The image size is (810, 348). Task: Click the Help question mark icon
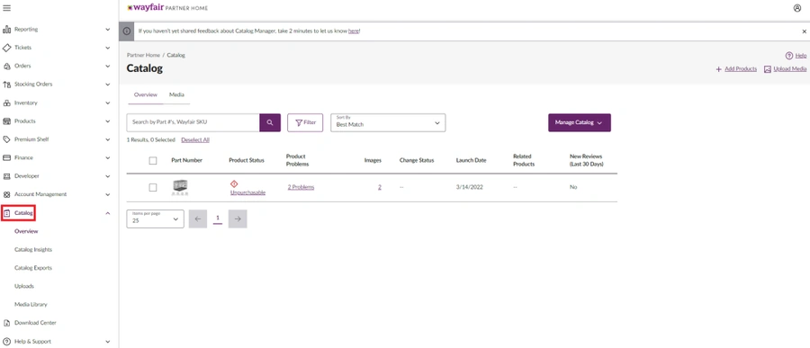(x=788, y=56)
